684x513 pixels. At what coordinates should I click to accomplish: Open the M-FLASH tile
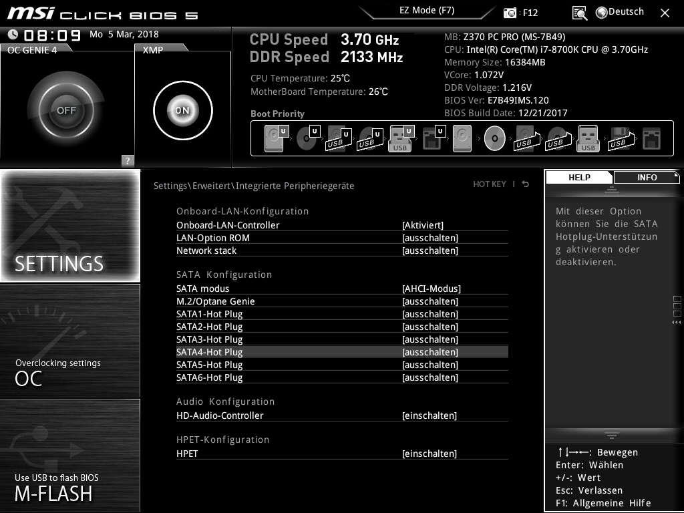(x=70, y=455)
